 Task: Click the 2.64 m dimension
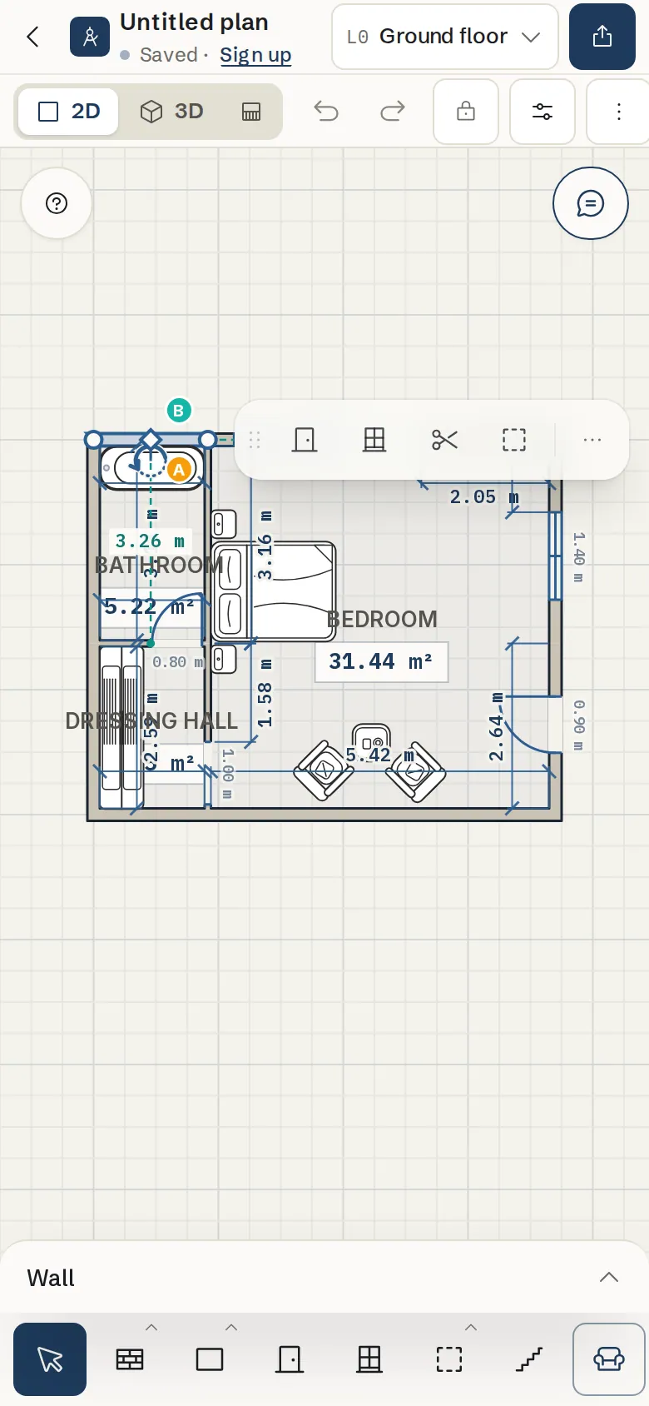pos(497,726)
